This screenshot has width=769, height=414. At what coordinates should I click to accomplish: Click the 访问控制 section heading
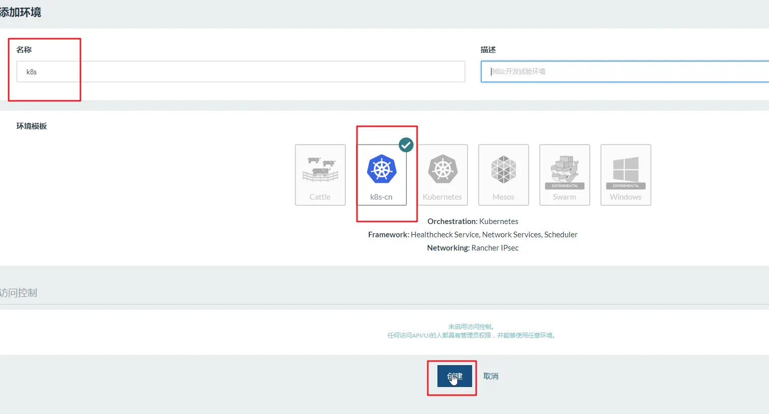point(18,293)
